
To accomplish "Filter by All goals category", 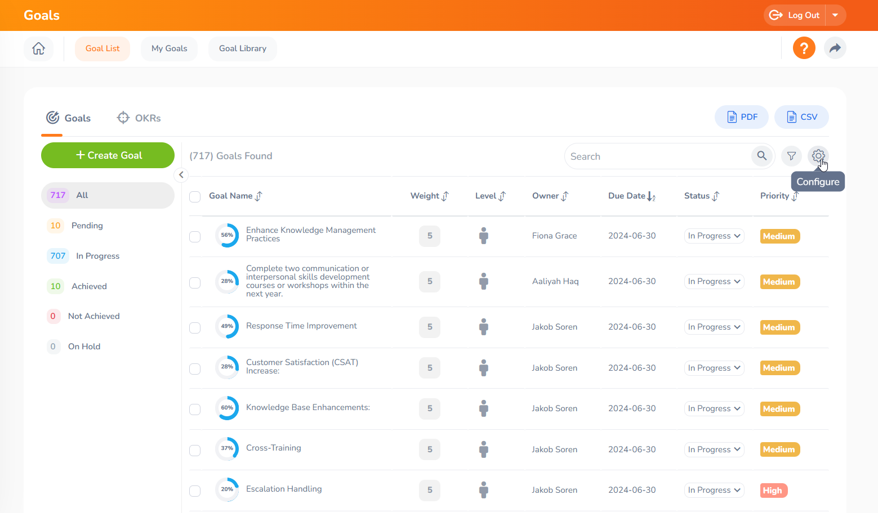I will 108,195.
